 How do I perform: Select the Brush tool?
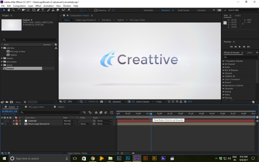coord(49,10)
